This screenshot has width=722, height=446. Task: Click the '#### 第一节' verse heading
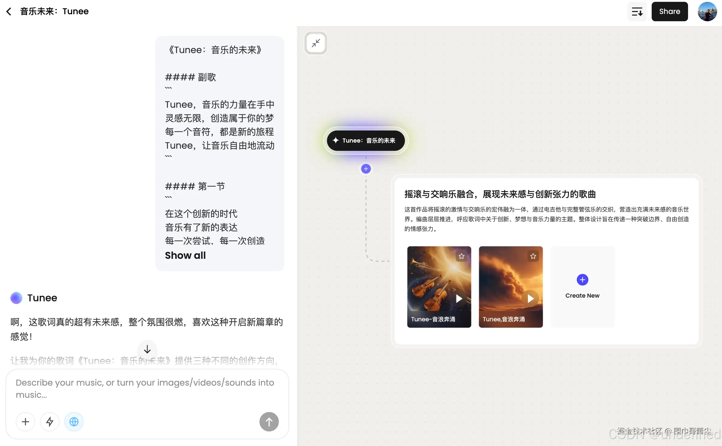pyautogui.click(x=195, y=186)
